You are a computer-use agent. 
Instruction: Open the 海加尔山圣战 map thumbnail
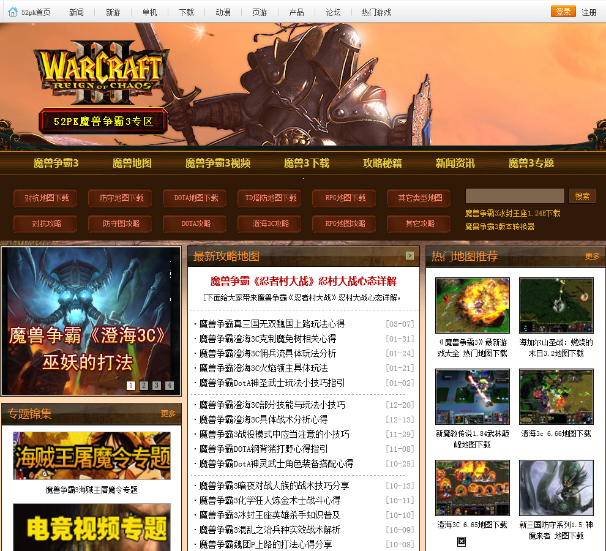[556, 305]
